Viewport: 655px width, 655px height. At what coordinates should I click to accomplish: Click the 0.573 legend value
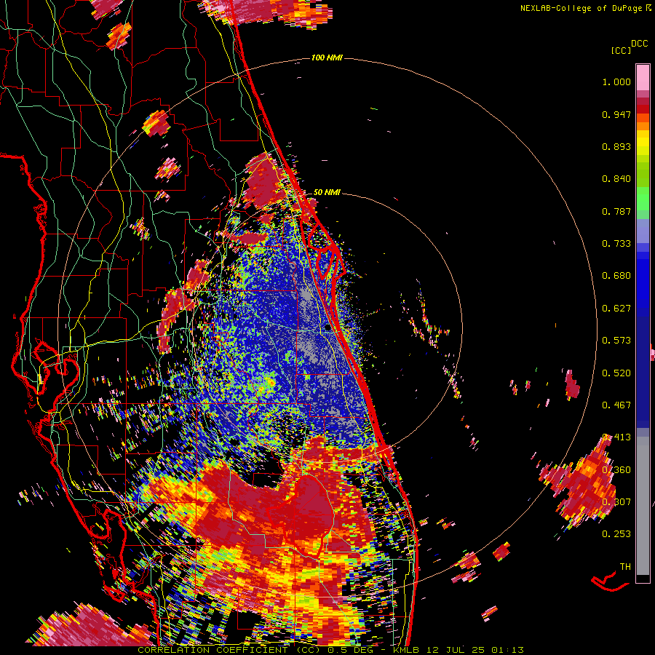tap(616, 341)
